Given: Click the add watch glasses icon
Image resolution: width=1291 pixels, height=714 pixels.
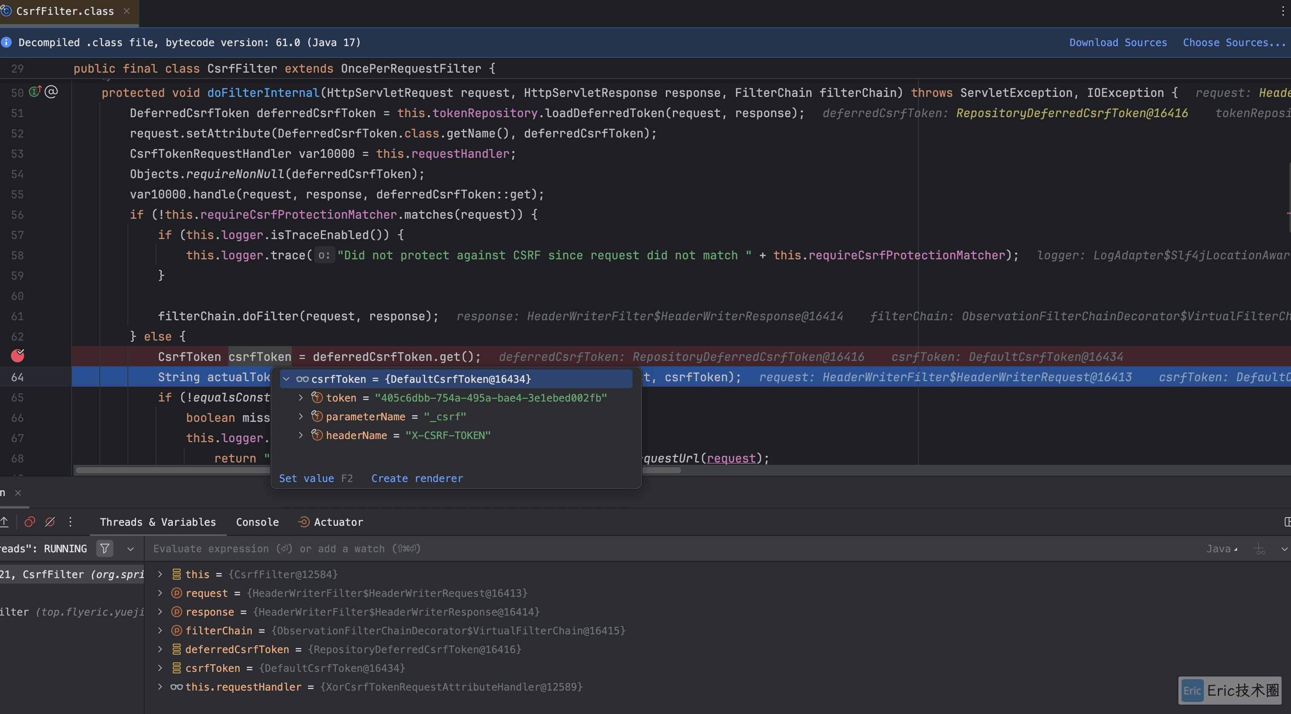Looking at the screenshot, I should tap(1259, 549).
